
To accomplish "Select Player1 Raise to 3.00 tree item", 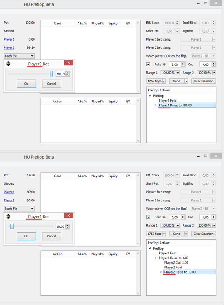I will [173, 258].
